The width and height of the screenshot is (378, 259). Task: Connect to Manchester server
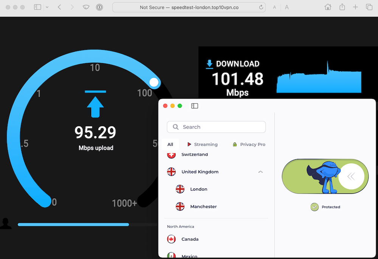click(x=216, y=207)
